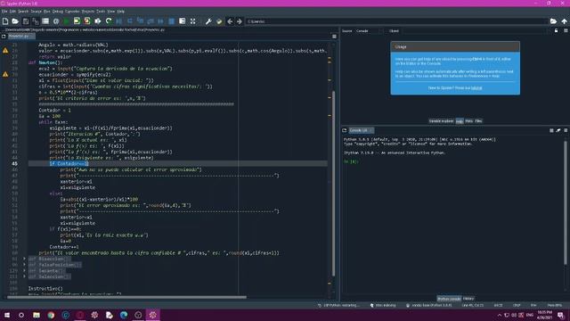Go back with the left arrow icon
The height and width of the screenshot is (321, 570).
pyautogui.click(x=230, y=21)
